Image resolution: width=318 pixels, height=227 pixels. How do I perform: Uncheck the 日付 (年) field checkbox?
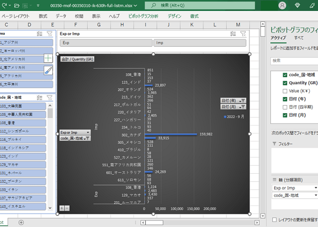(285, 99)
